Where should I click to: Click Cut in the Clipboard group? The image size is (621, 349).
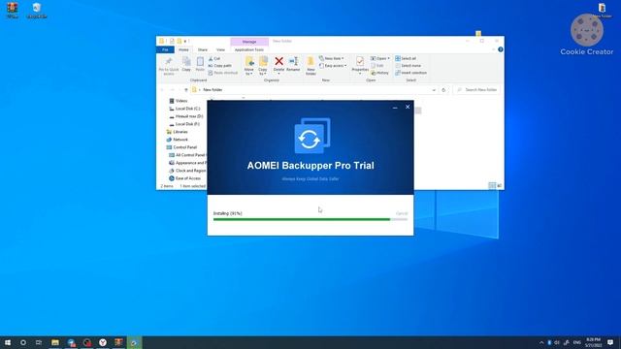214,58
